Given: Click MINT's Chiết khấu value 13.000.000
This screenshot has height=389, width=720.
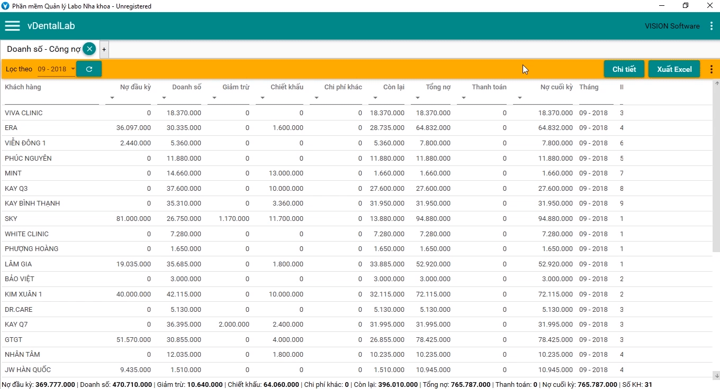Looking at the screenshot, I should point(286,173).
